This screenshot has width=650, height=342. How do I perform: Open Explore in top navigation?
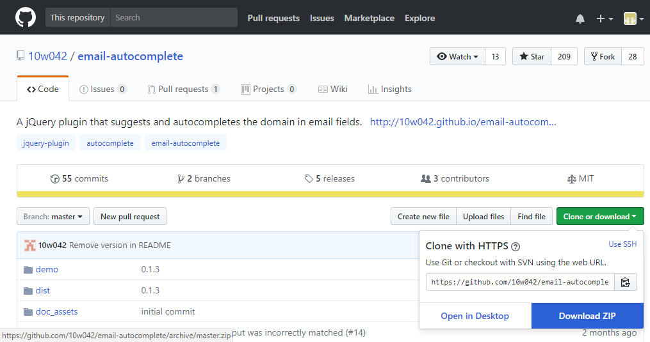tap(420, 18)
